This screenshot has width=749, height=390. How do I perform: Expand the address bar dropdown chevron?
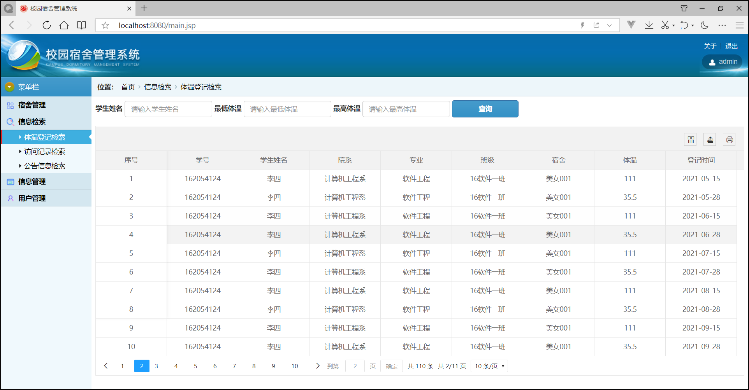pos(609,25)
